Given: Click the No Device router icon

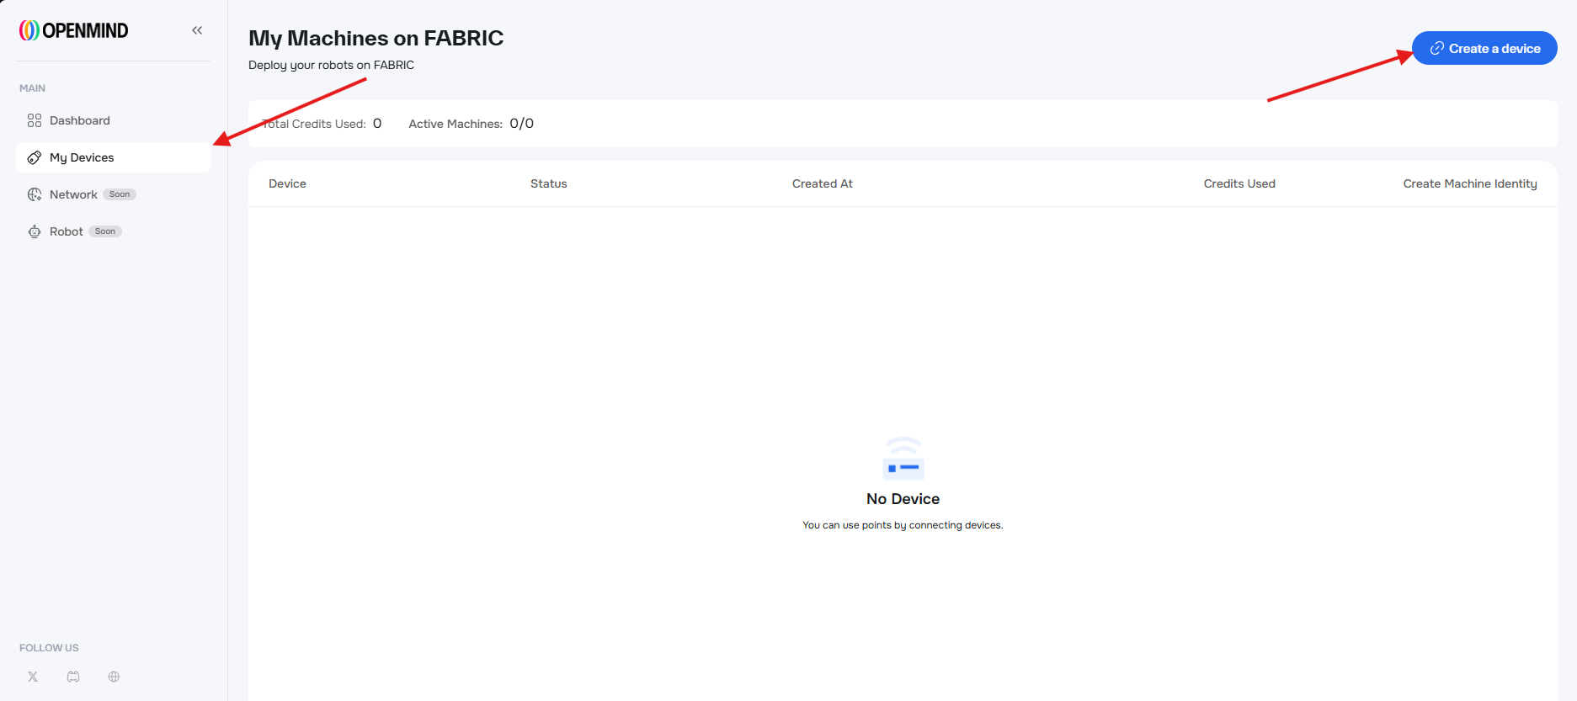Looking at the screenshot, I should (x=903, y=459).
